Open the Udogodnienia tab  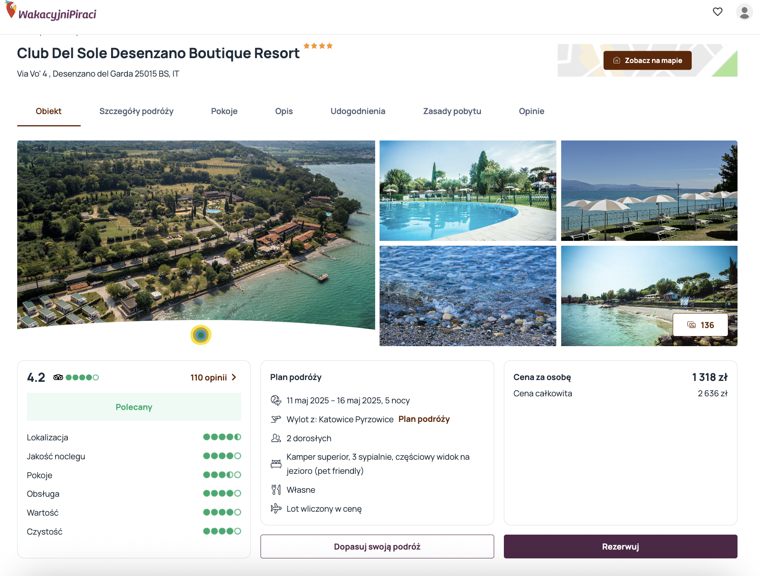358,111
